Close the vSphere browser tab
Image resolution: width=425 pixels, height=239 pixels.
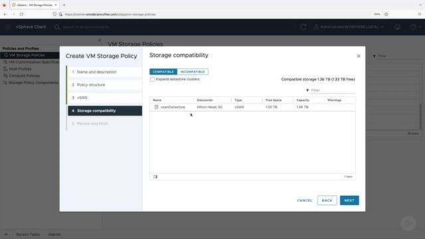[56, 5]
